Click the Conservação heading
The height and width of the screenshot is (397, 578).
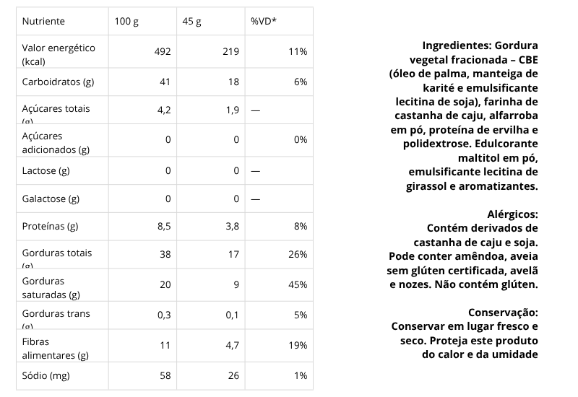tap(503, 313)
